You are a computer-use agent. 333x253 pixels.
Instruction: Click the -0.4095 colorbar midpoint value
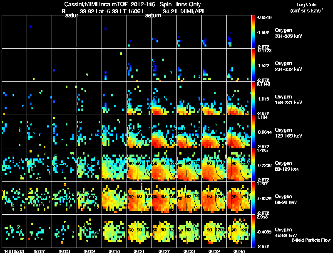tap(264, 232)
